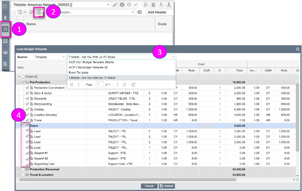Click the Rate column header under Cost
Viewport: 302px width, 191px height.
[191, 71]
